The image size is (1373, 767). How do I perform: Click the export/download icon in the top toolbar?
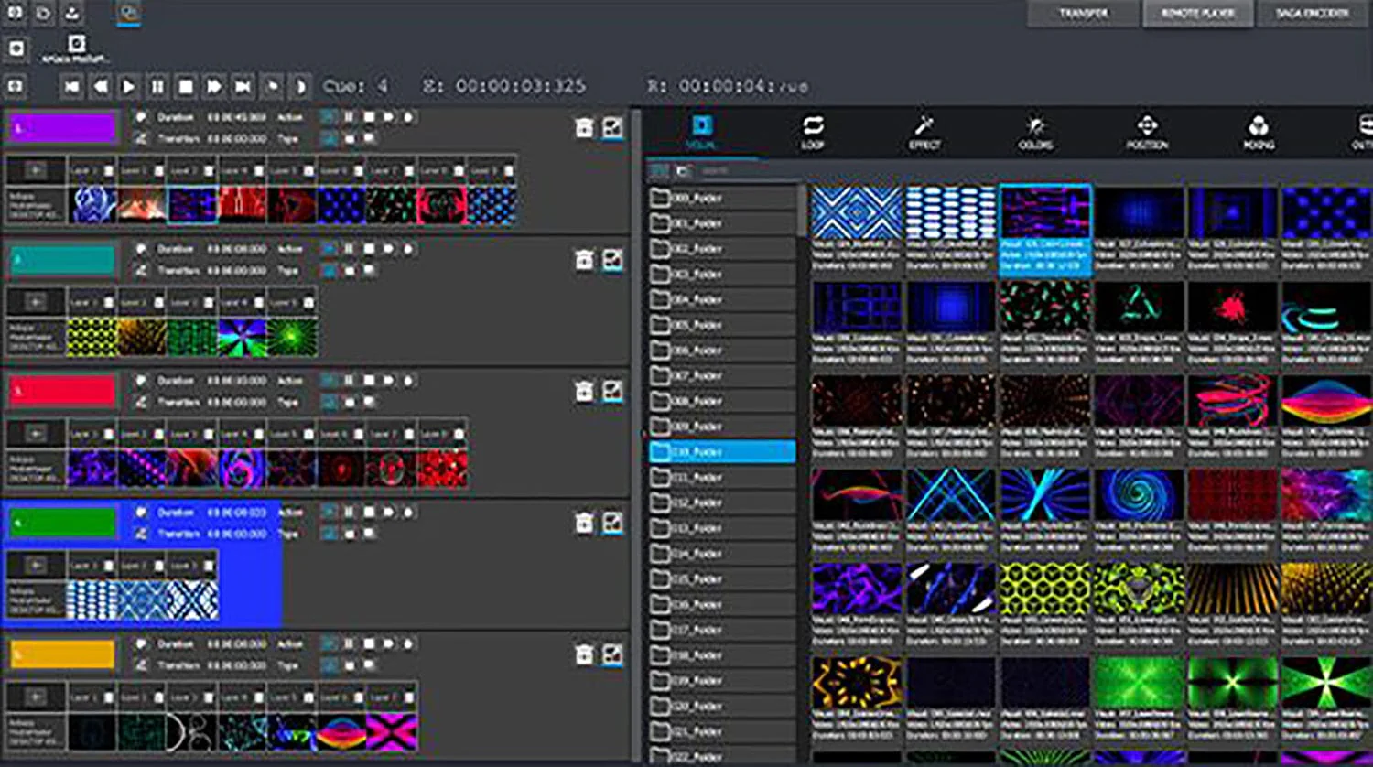[72, 13]
